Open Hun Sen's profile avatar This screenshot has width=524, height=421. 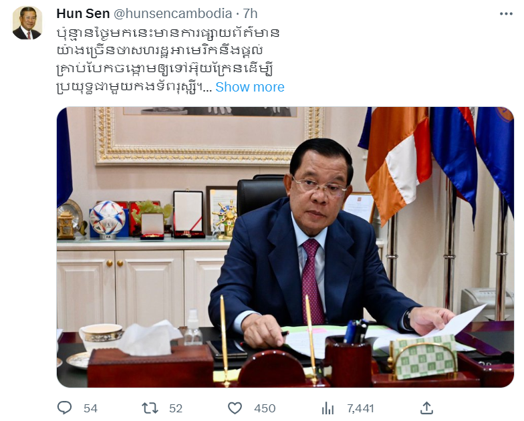[x=27, y=23]
